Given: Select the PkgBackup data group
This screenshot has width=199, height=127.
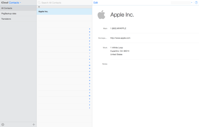Looking at the screenshot, I should coord(18,13).
